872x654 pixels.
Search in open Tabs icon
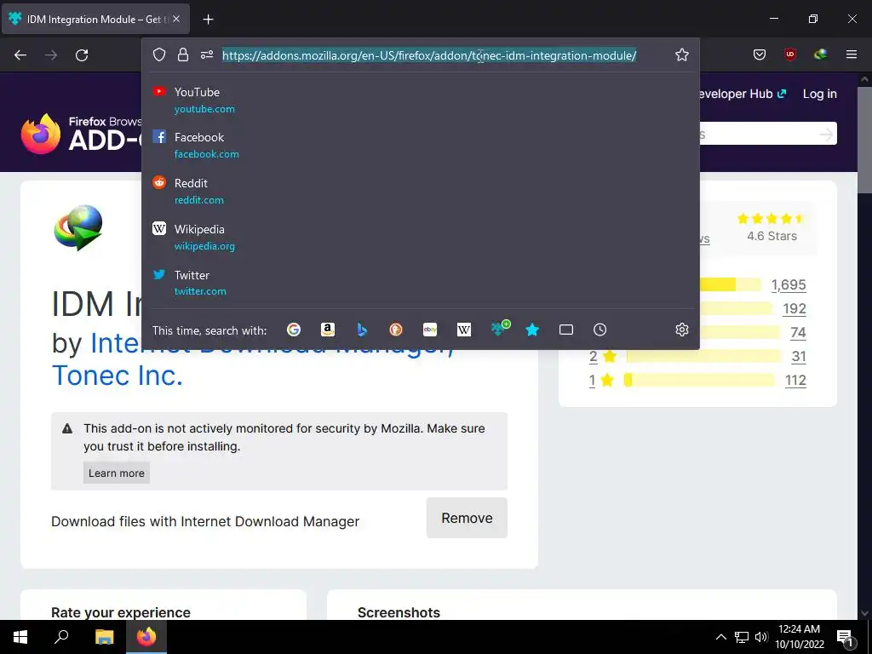pos(566,330)
